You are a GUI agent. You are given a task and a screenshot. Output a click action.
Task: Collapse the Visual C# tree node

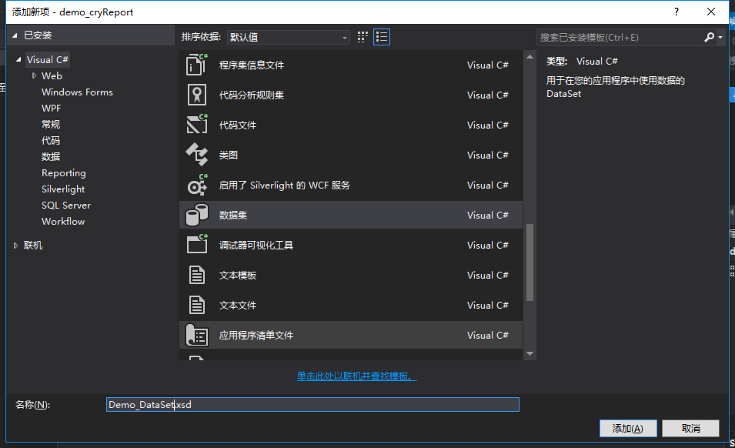click(18, 59)
